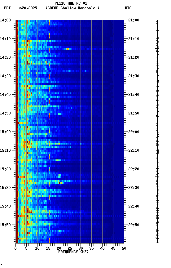
Task: Click the 25 Hz axis tick label
Action: click(x=70, y=248)
